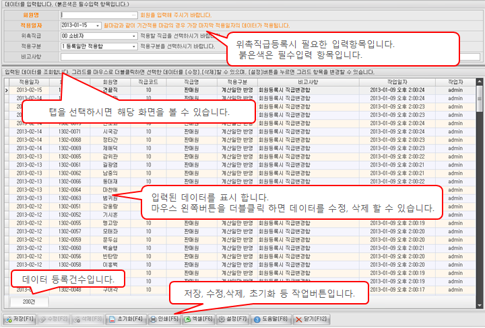Sort by the 비고사항 column header

point(308,82)
